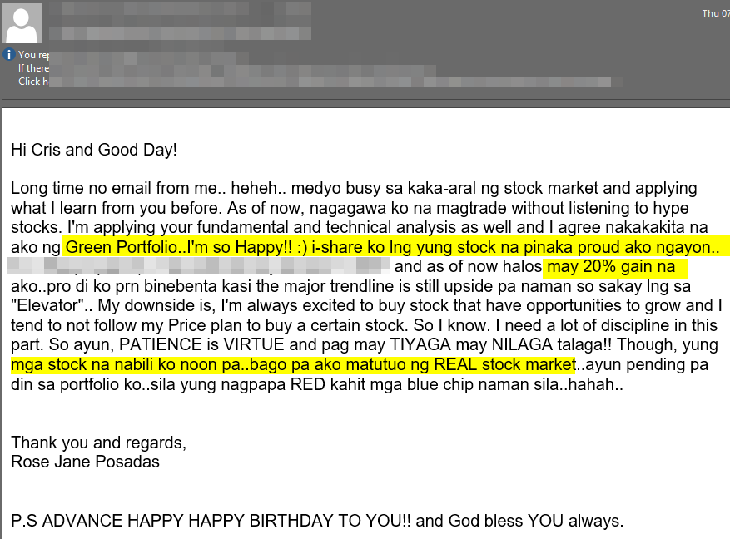Click "Thank you and regards," closing line
The image size is (730, 539).
click(98, 442)
